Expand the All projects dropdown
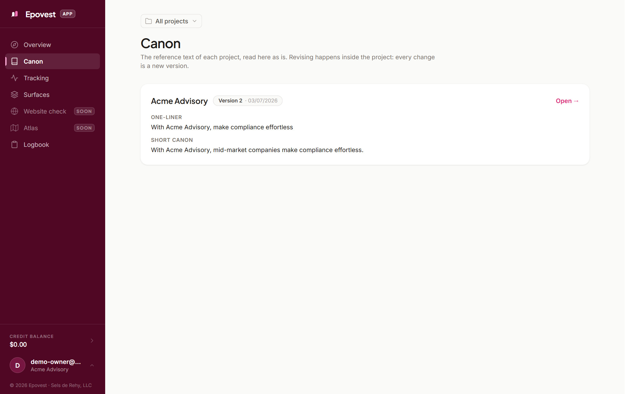The image size is (631, 394). (171, 21)
